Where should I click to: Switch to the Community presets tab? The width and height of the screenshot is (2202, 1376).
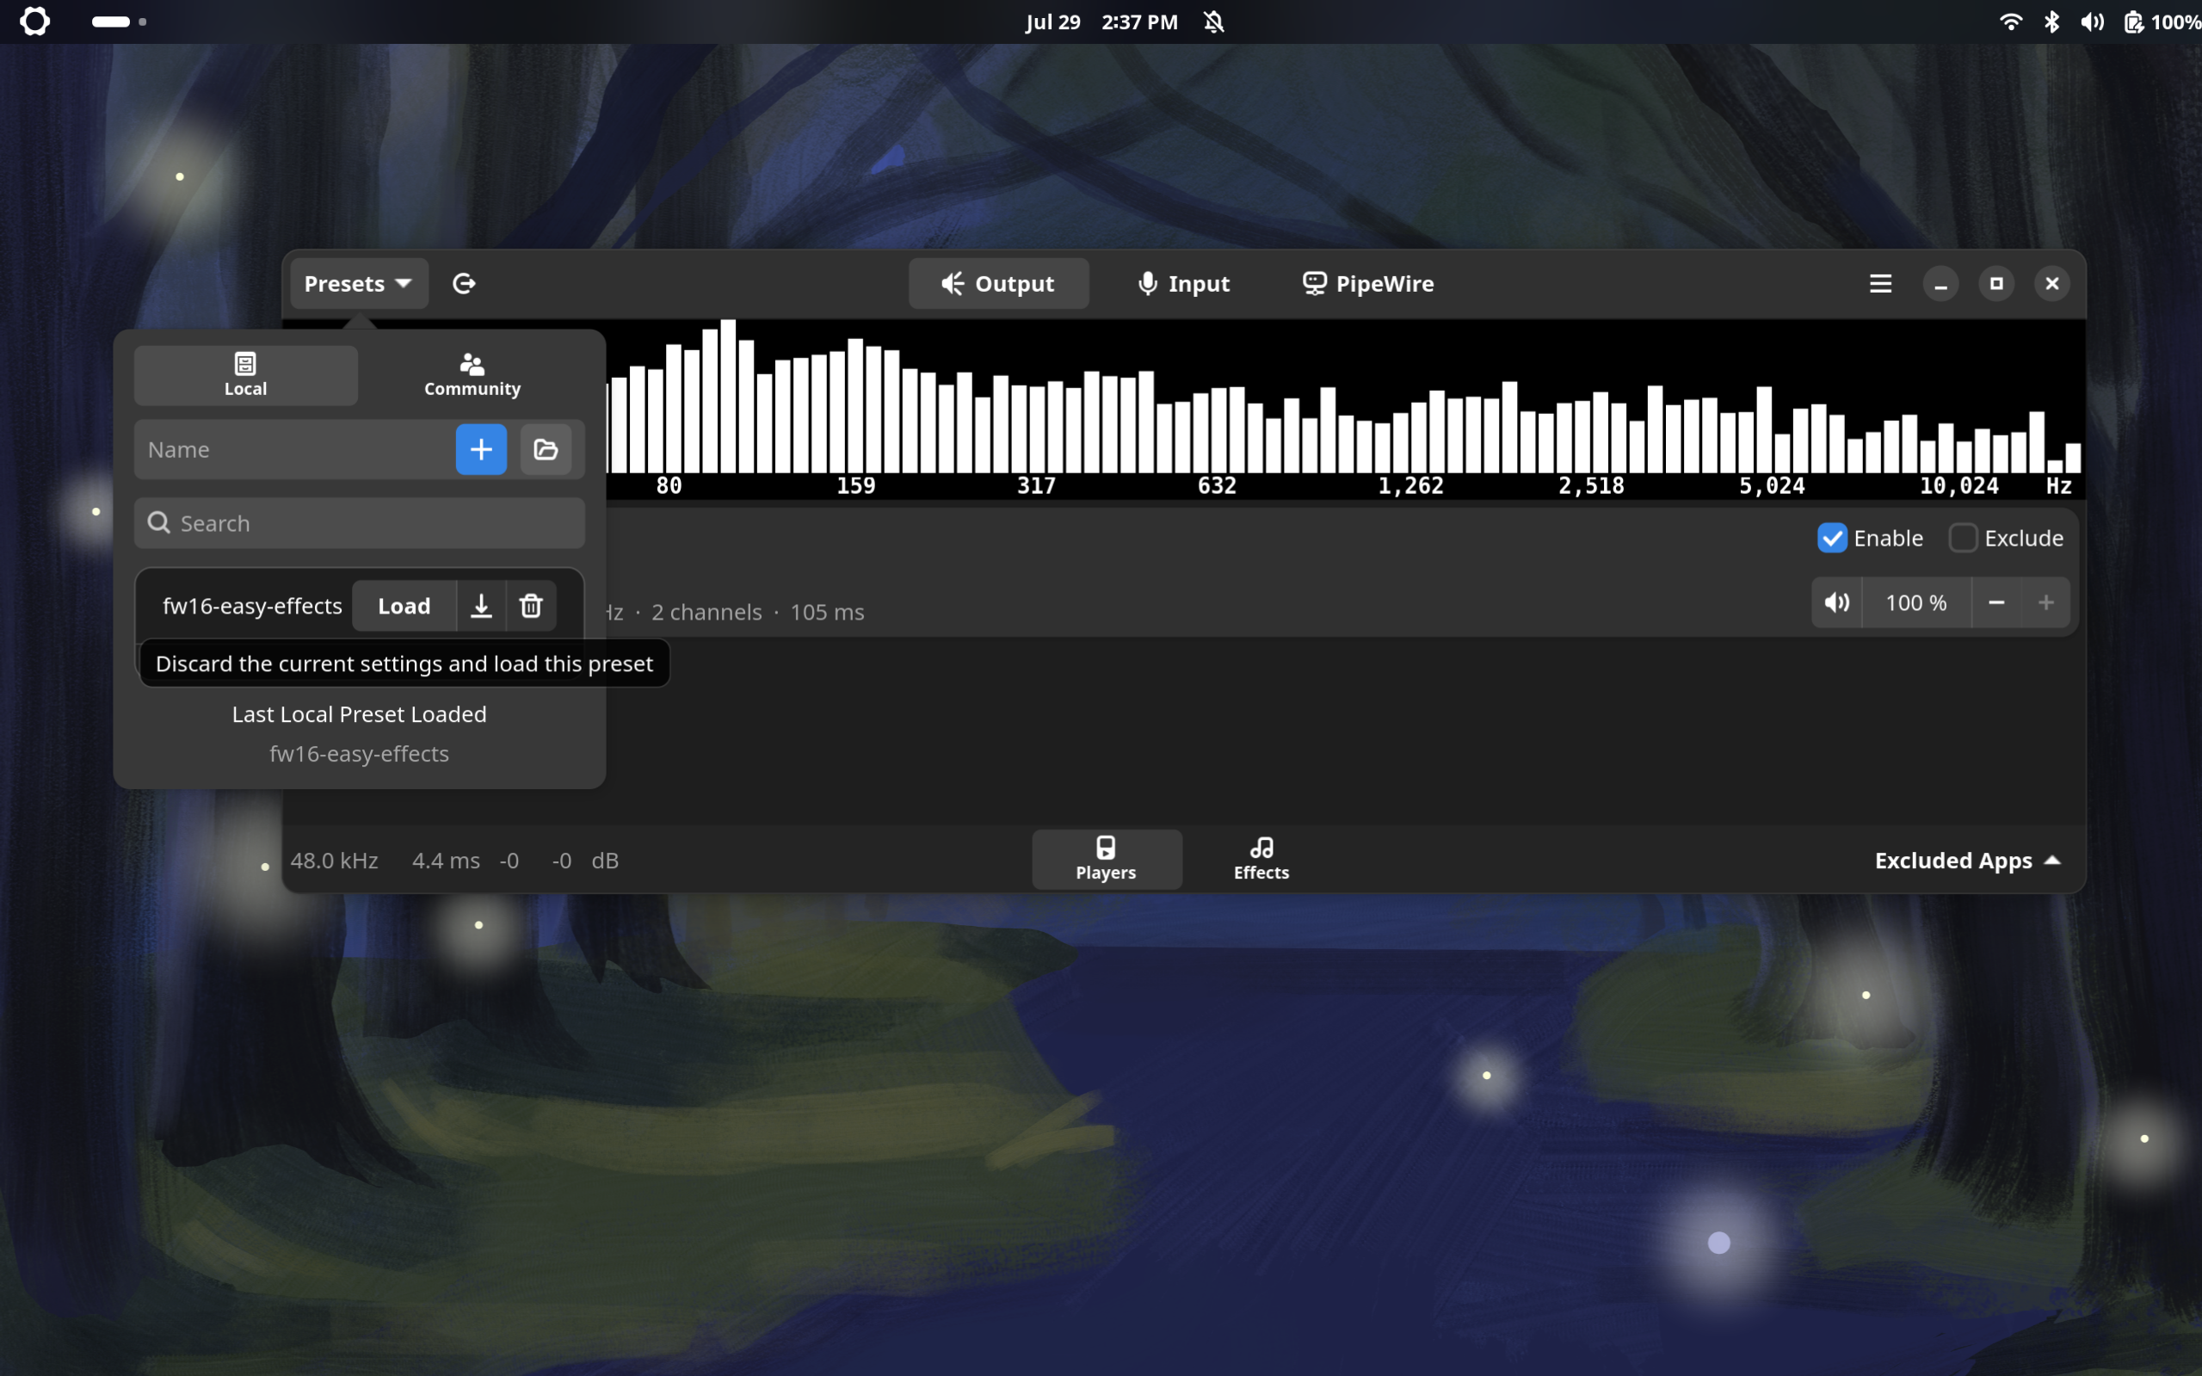(x=472, y=376)
